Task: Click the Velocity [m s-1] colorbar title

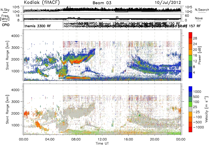Action: pyautogui.click(x=206, y=109)
